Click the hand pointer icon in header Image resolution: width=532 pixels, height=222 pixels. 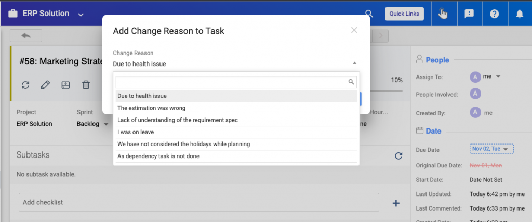point(443,14)
